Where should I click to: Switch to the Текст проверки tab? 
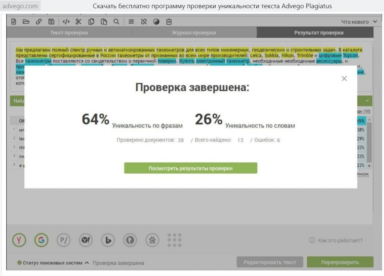[69, 33]
